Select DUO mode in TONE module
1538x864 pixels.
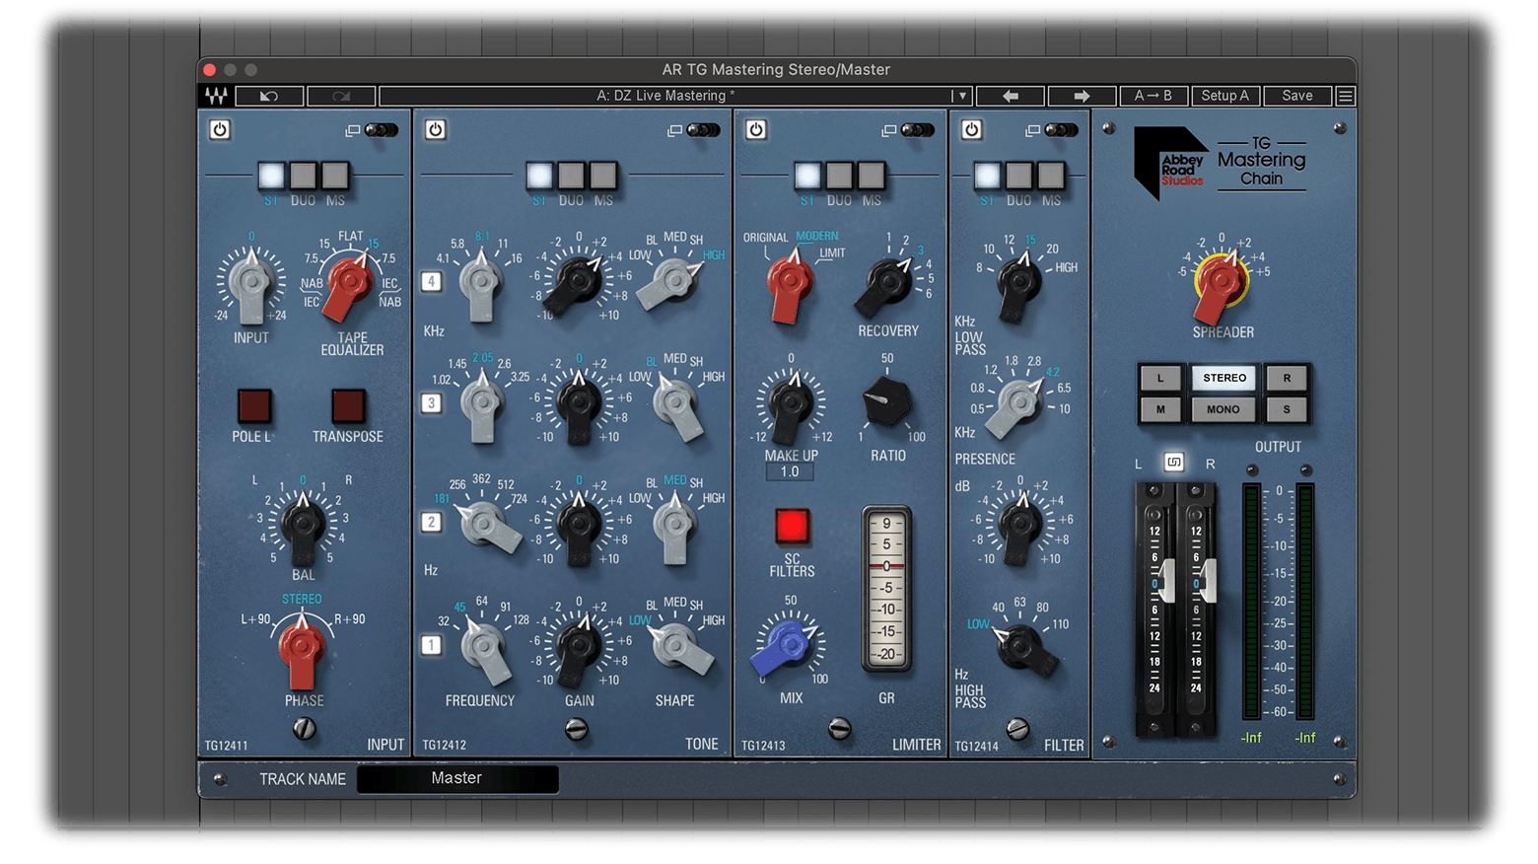(x=571, y=176)
